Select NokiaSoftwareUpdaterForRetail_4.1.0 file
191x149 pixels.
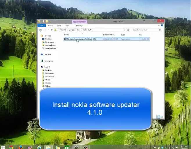click(107, 39)
